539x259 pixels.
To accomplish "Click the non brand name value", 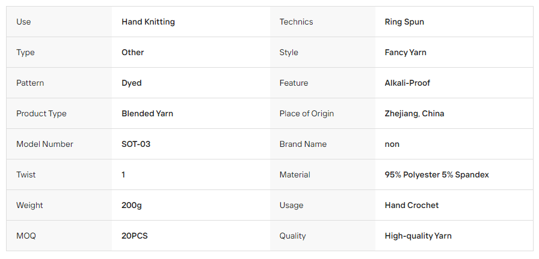I will [392, 144].
